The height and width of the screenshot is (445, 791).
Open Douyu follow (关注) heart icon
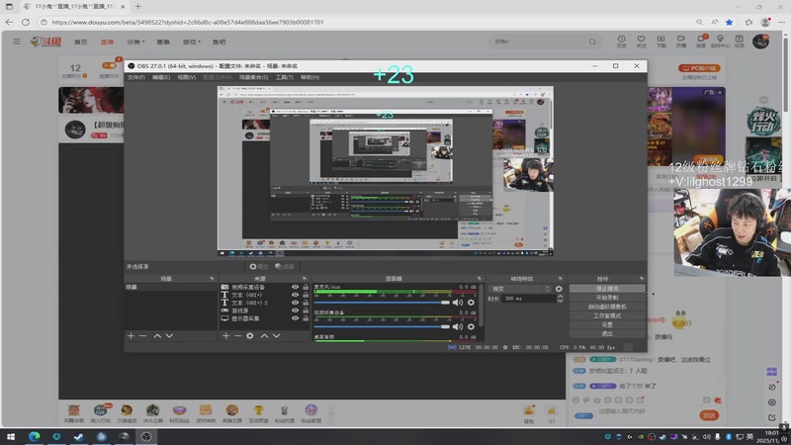641,42
